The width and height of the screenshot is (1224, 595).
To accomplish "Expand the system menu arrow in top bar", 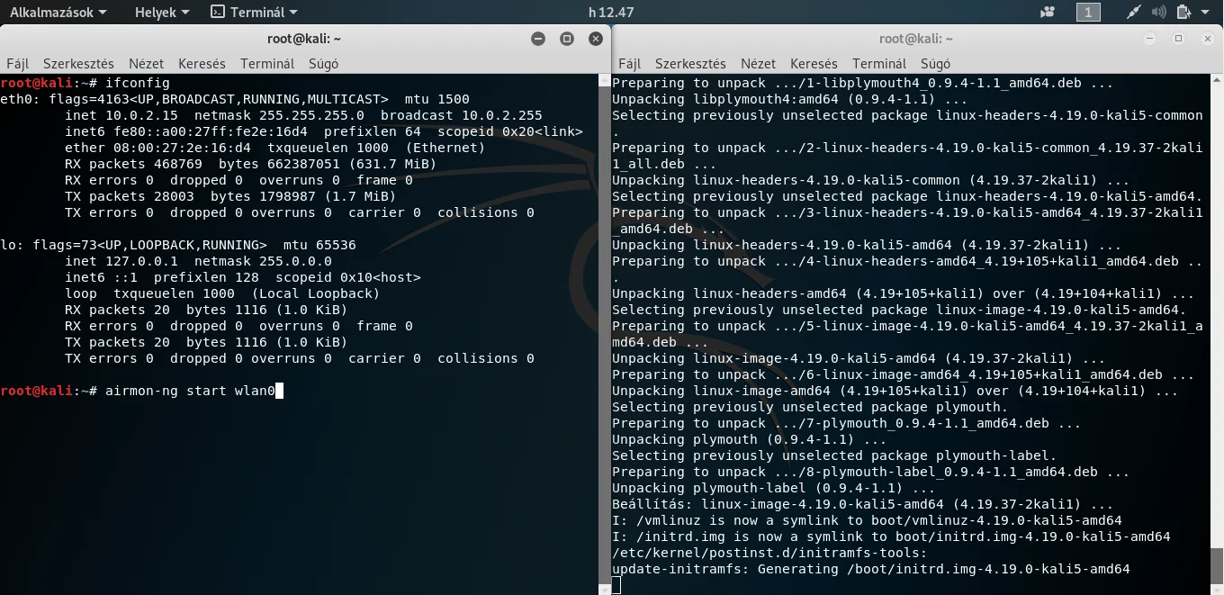I will click(1207, 13).
